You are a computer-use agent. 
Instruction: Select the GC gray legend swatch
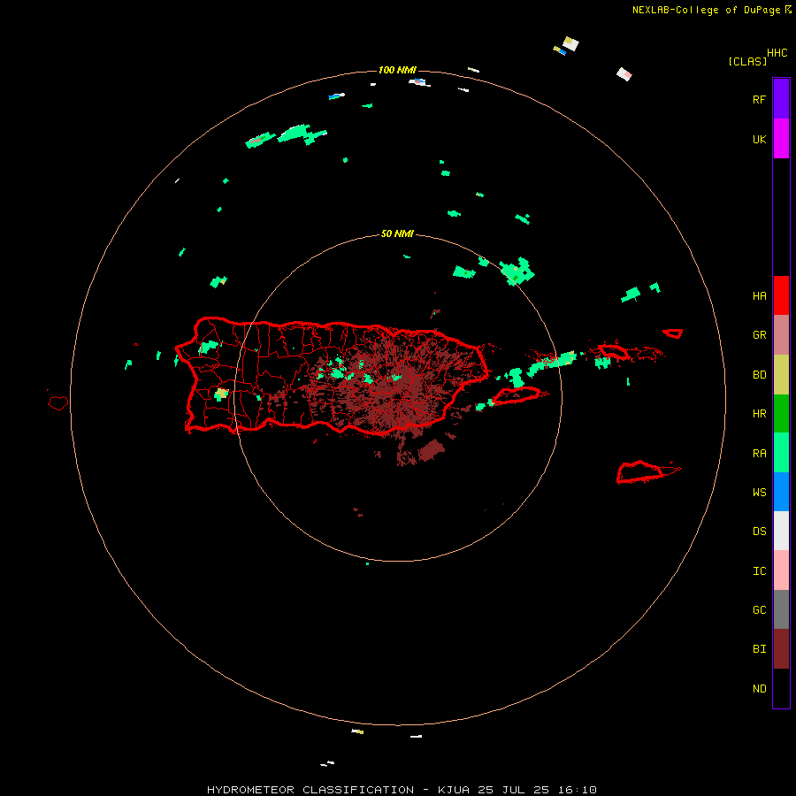[x=781, y=609]
